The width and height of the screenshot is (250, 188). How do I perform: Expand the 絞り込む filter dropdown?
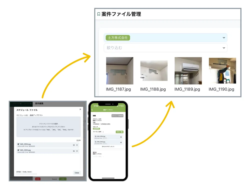pos(165,48)
